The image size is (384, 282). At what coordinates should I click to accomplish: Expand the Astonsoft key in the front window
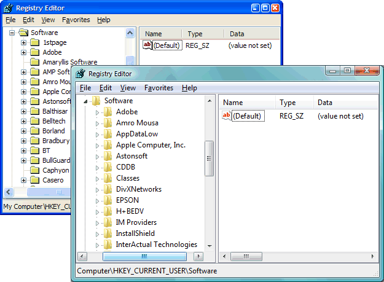[x=97, y=157]
